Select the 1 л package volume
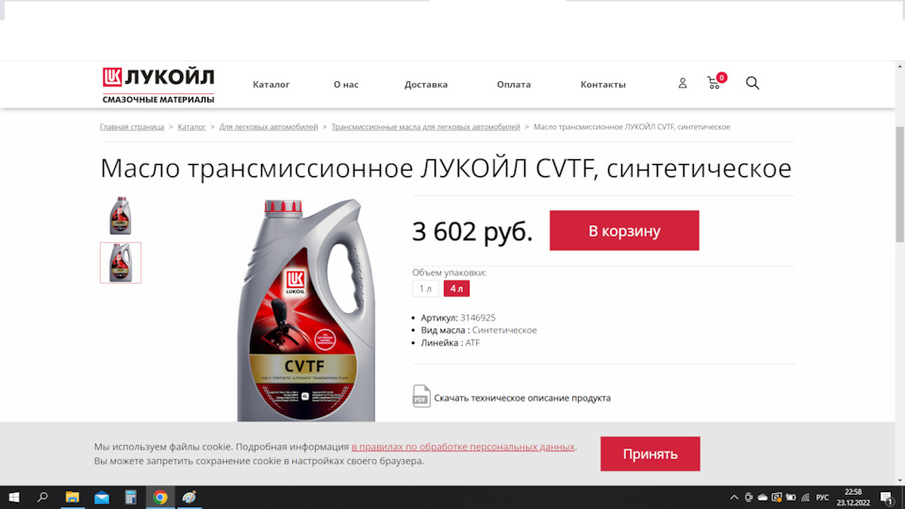The height and width of the screenshot is (509, 905). [x=425, y=288]
